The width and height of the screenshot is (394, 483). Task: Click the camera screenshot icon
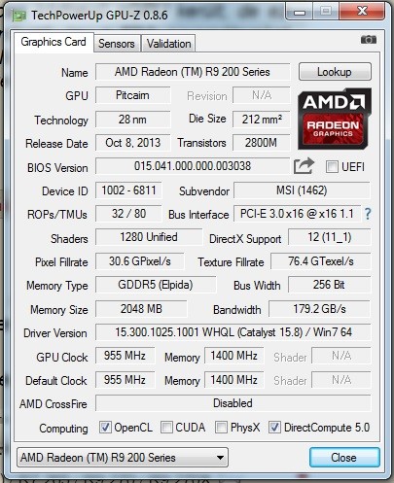click(x=369, y=40)
